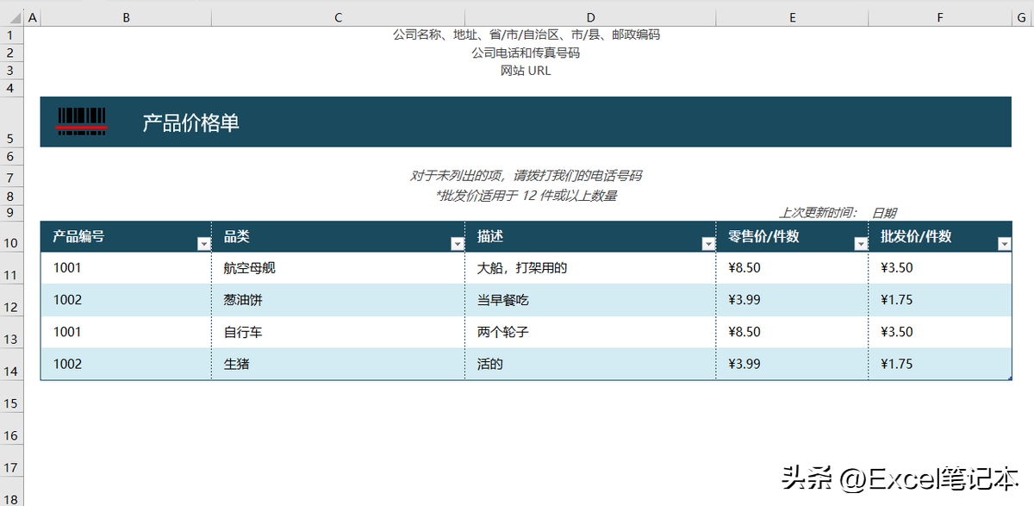Viewport: 1034px width, 506px height.
Task: Select the ¥3.99 price in 葱油饼 row
Action: point(792,300)
